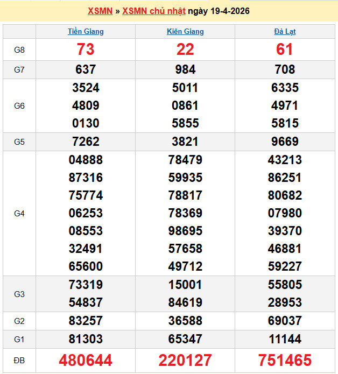Click the G7 number 637

tap(86, 69)
